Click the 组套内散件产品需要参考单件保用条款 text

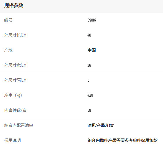[123, 140]
